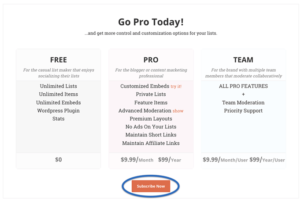Select the FREE plan heading
The height and width of the screenshot is (202, 304).
coord(58,60)
